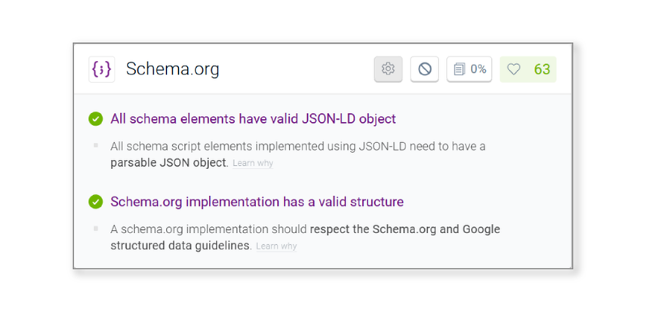Expand 'All schema elements have valid JSON-LD object'
The width and height of the screenshot is (646, 312).
click(x=253, y=119)
